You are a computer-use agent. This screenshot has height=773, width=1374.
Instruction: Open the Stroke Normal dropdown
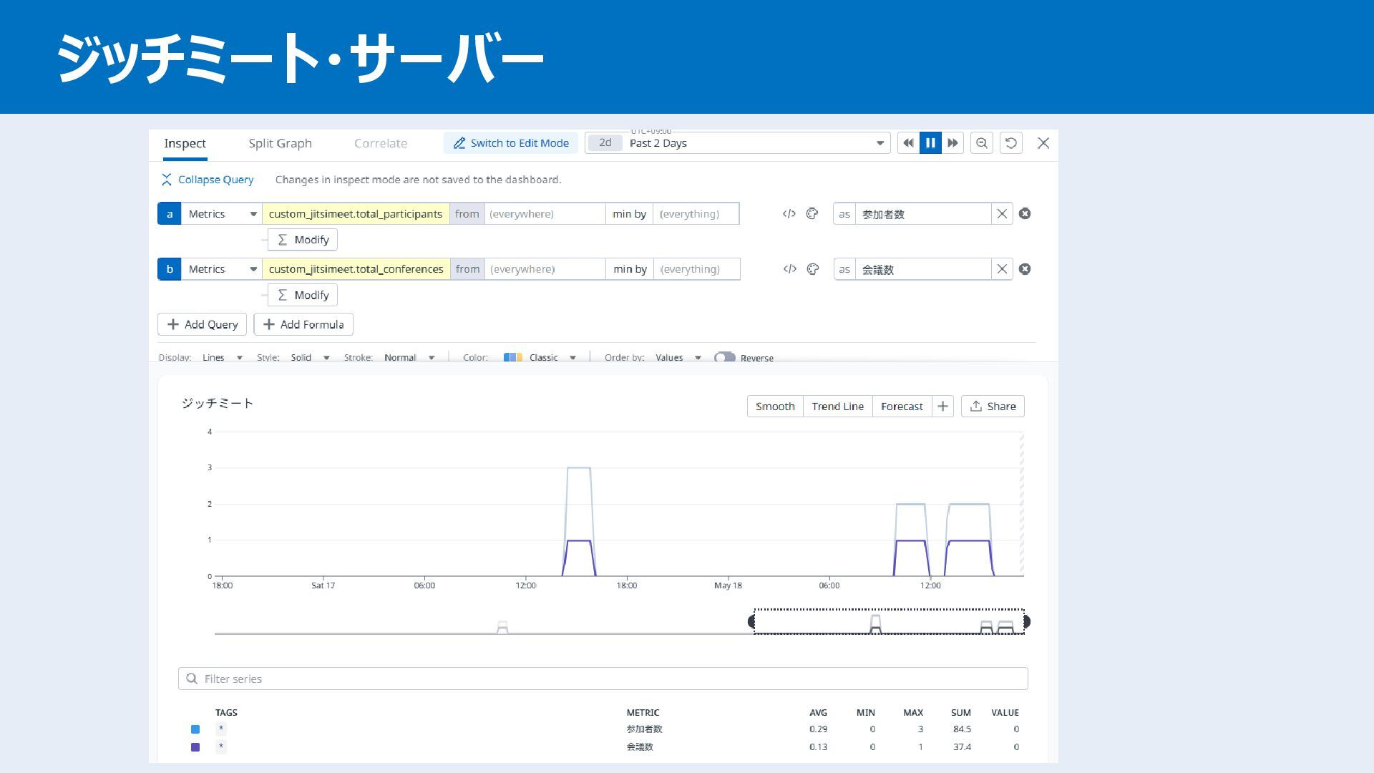(x=409, y=358)
